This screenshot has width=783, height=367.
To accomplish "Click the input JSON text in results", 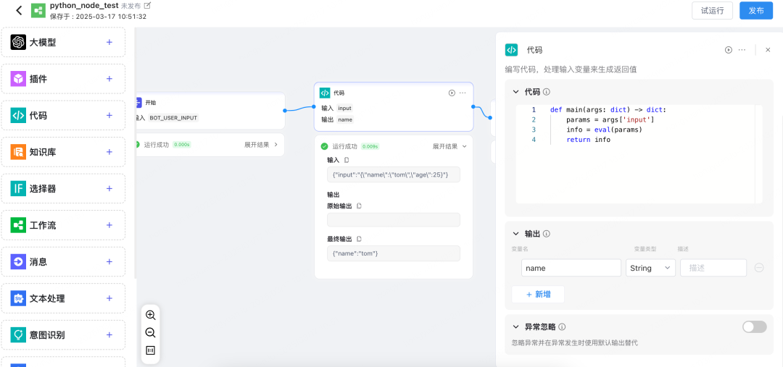I will coord(389,174).
